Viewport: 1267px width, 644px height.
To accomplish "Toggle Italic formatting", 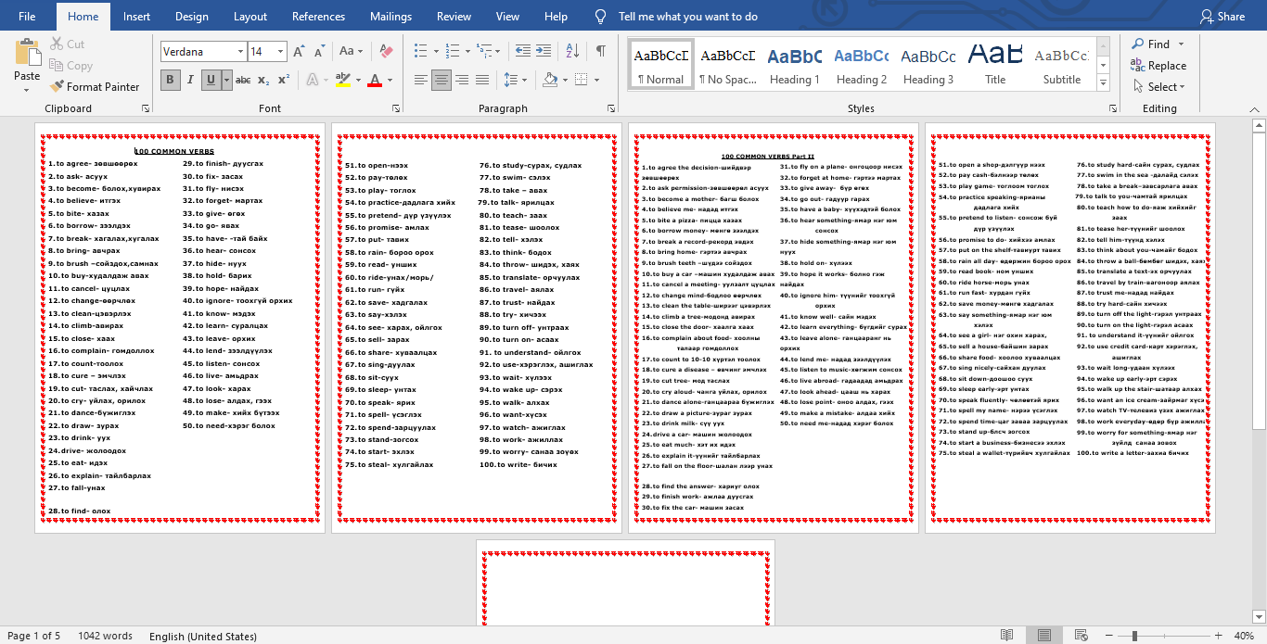I will (x=191, y=81).
